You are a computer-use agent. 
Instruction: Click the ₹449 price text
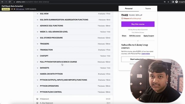coord(125,15)
